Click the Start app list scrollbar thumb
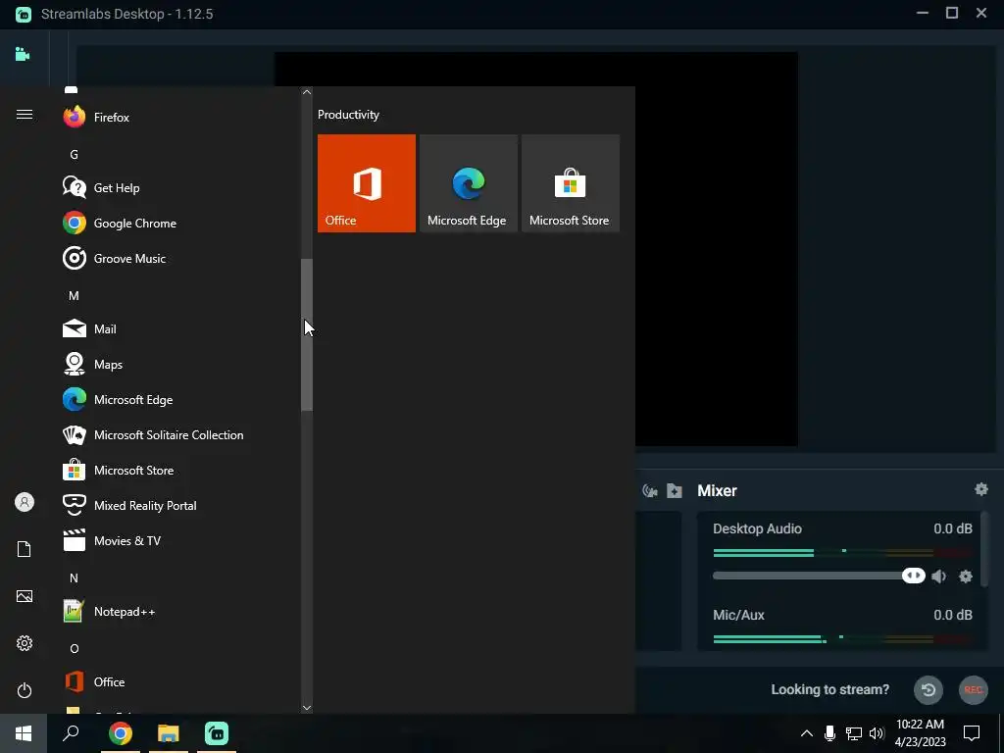 pyautogui.click(x=307, y=335)
